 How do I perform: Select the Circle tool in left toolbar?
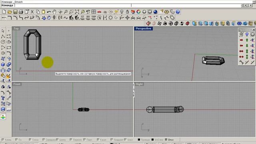3,42
